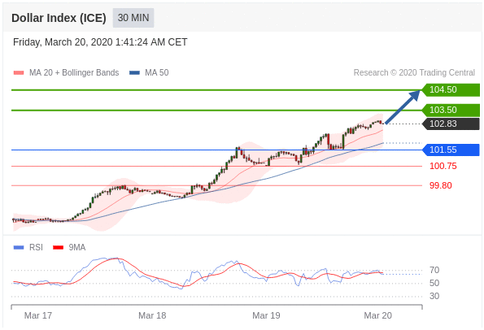Image resolution: width=484 pixels, height=330 pixels.
Task: Click the 103.50 green resistance price tag
Action: point(451,110)
